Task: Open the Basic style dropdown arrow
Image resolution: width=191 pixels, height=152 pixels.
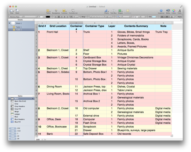Action: (32, 98)
